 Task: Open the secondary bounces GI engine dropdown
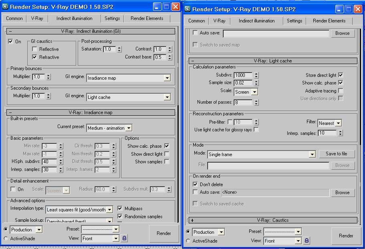(167, 97)
